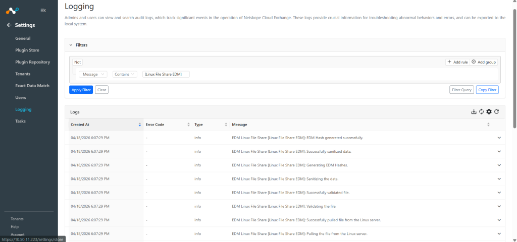Select message 'Successfully pulled file from the Linux server'
Viewport: 517px width, 242px height.
(306, 220)
